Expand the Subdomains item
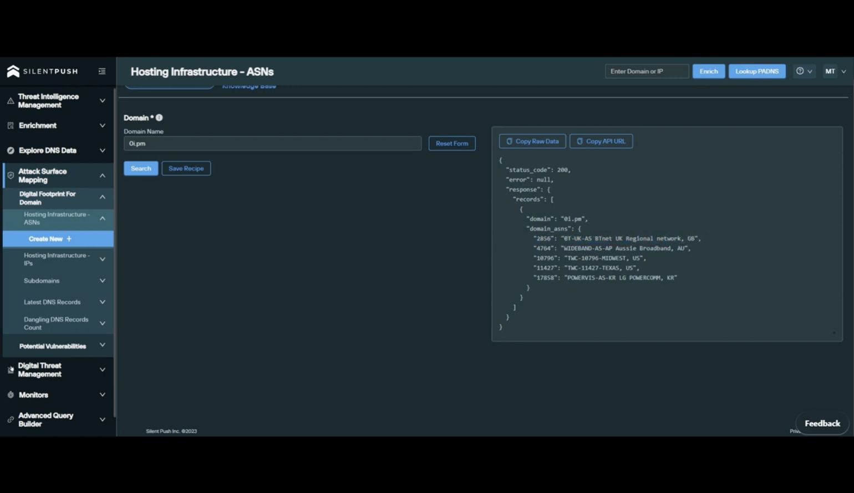The height and width of the screenshot is (493, 854). pyautogui.click(x=103, y=281)
